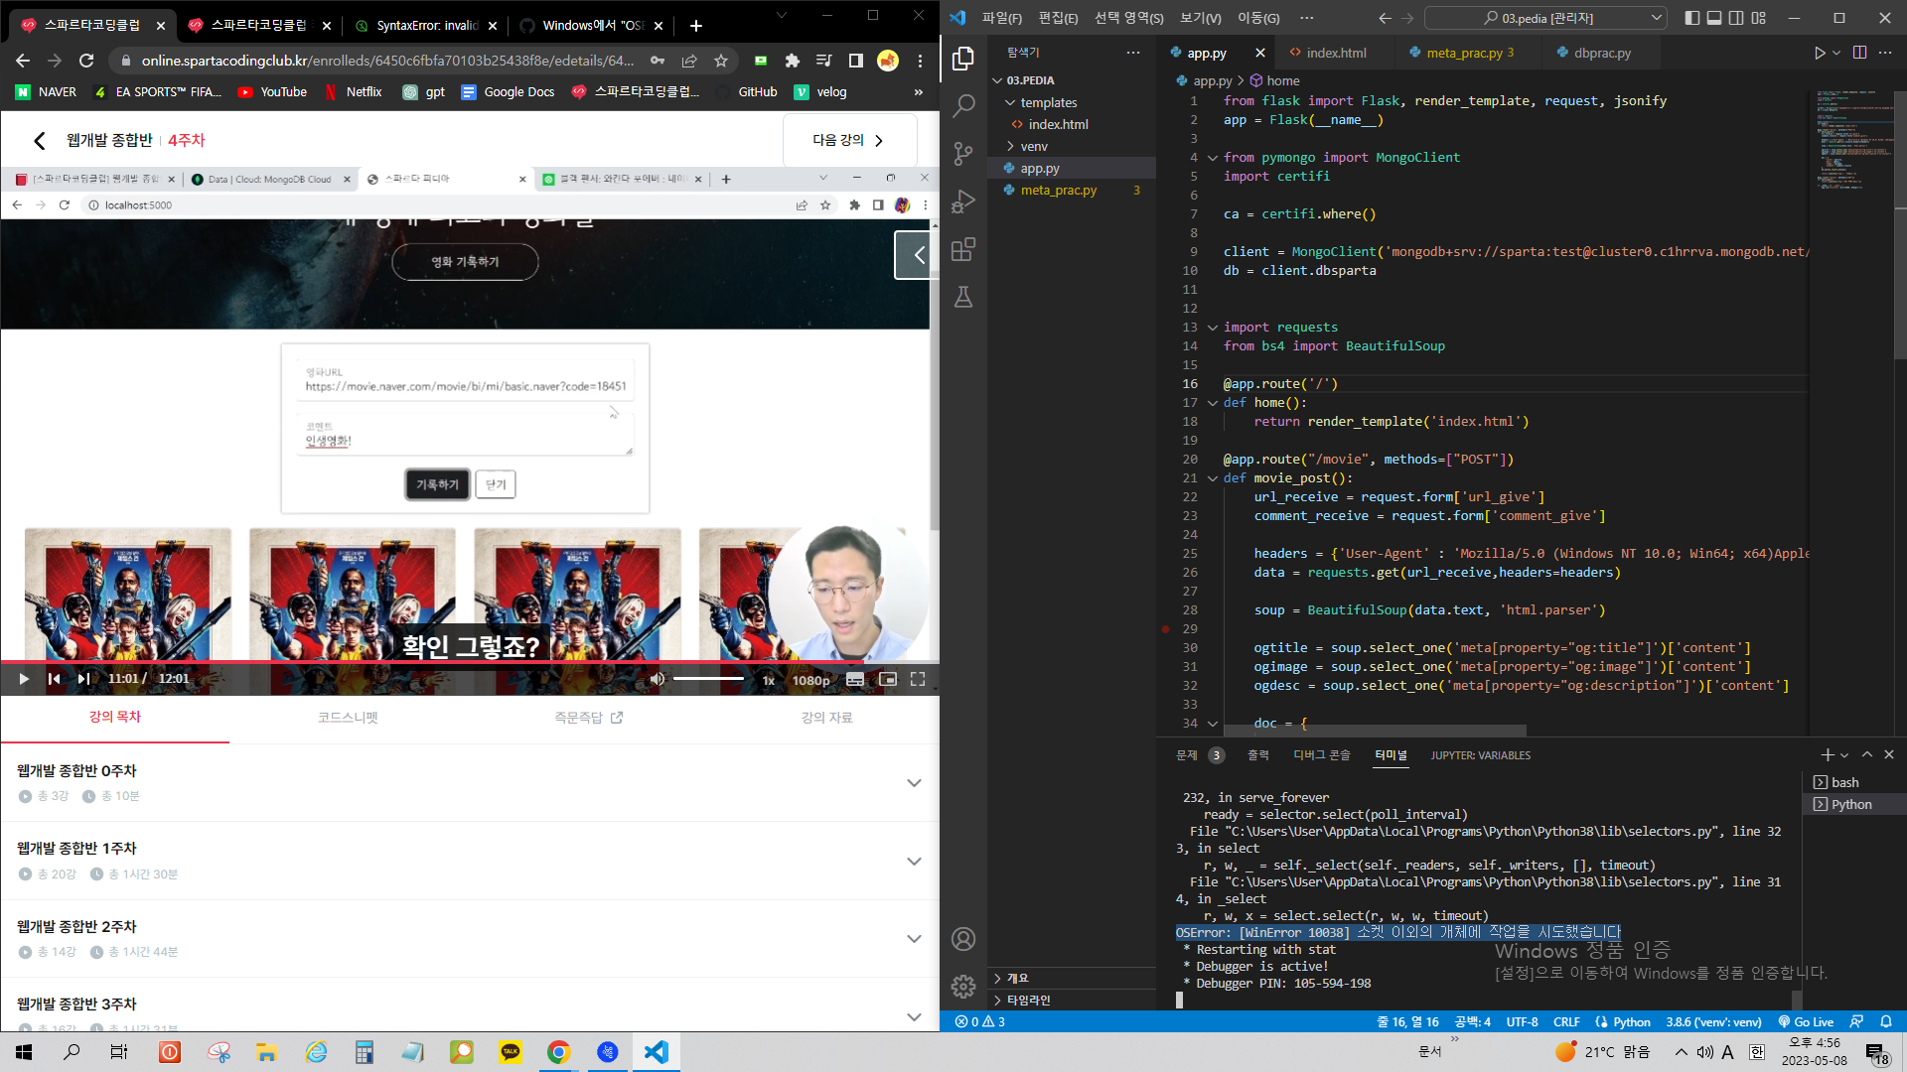Open 편집(E) menu in VS Code
This screenshot has height=1072, width=1907.
[1058, 18]
